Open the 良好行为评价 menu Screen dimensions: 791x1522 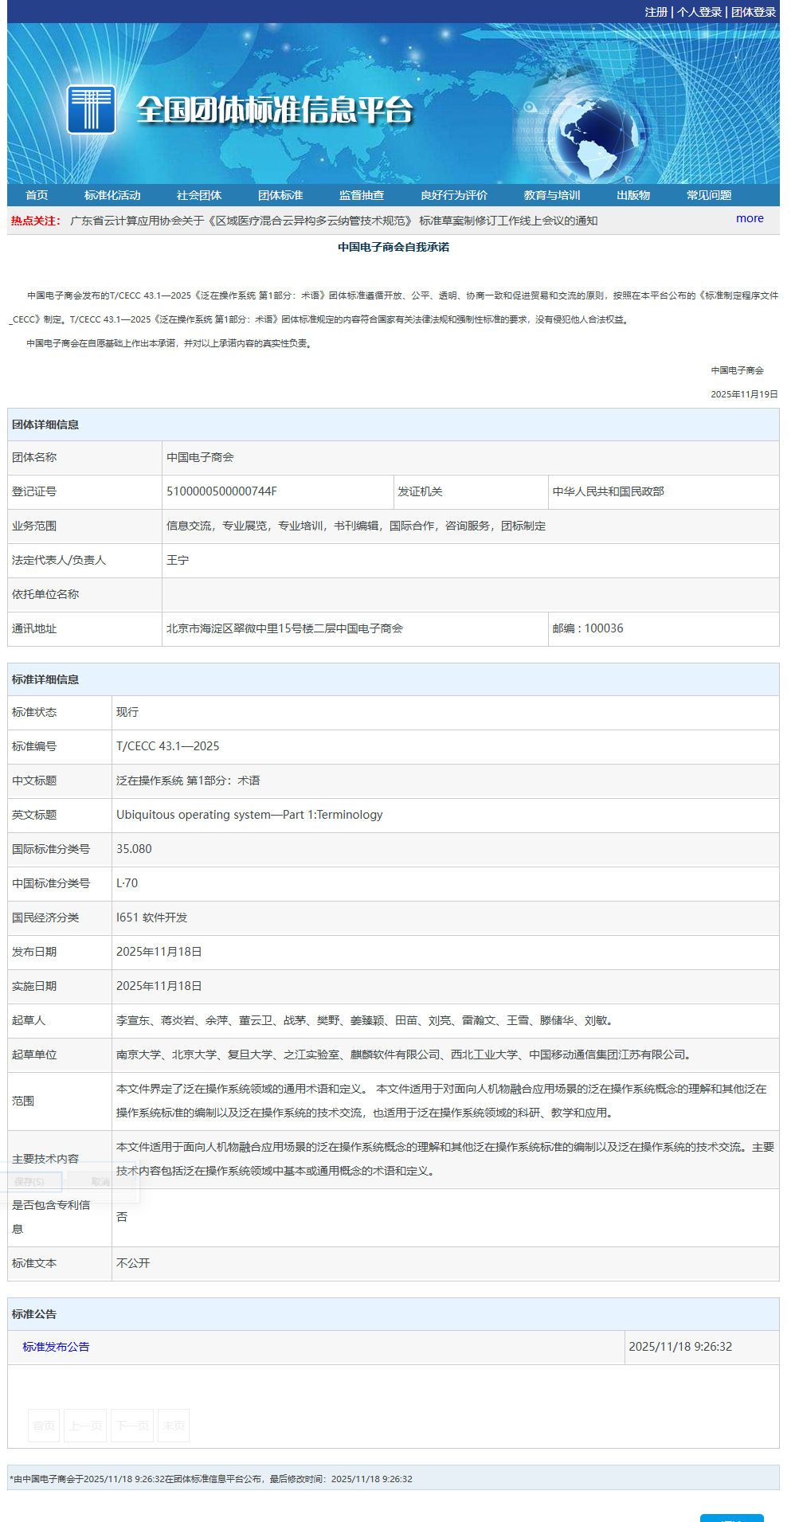click(x=454, y=195)
